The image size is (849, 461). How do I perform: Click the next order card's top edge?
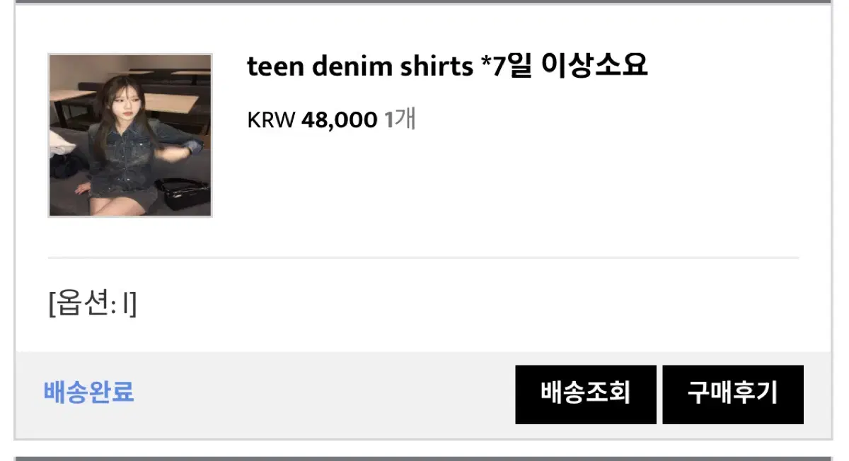tap(423, 458)
